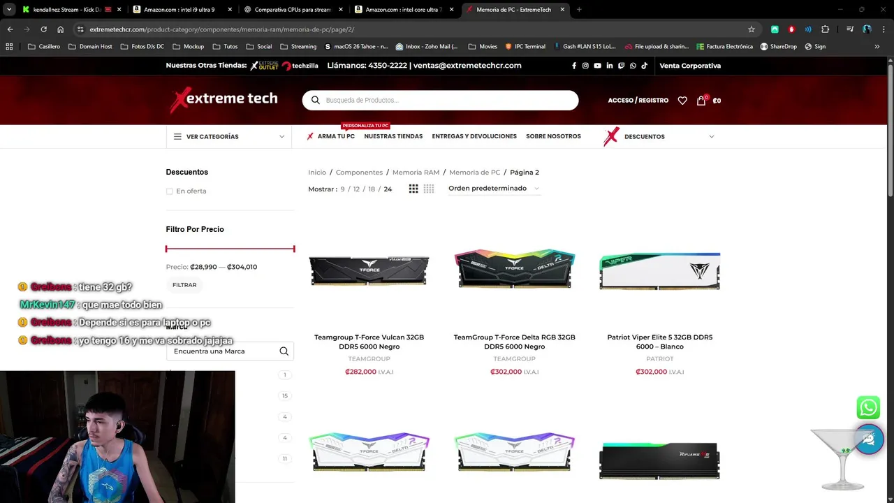Open the wishlist heart icon
The width and height of the screenshot is (894, 503).
point(682,101)
